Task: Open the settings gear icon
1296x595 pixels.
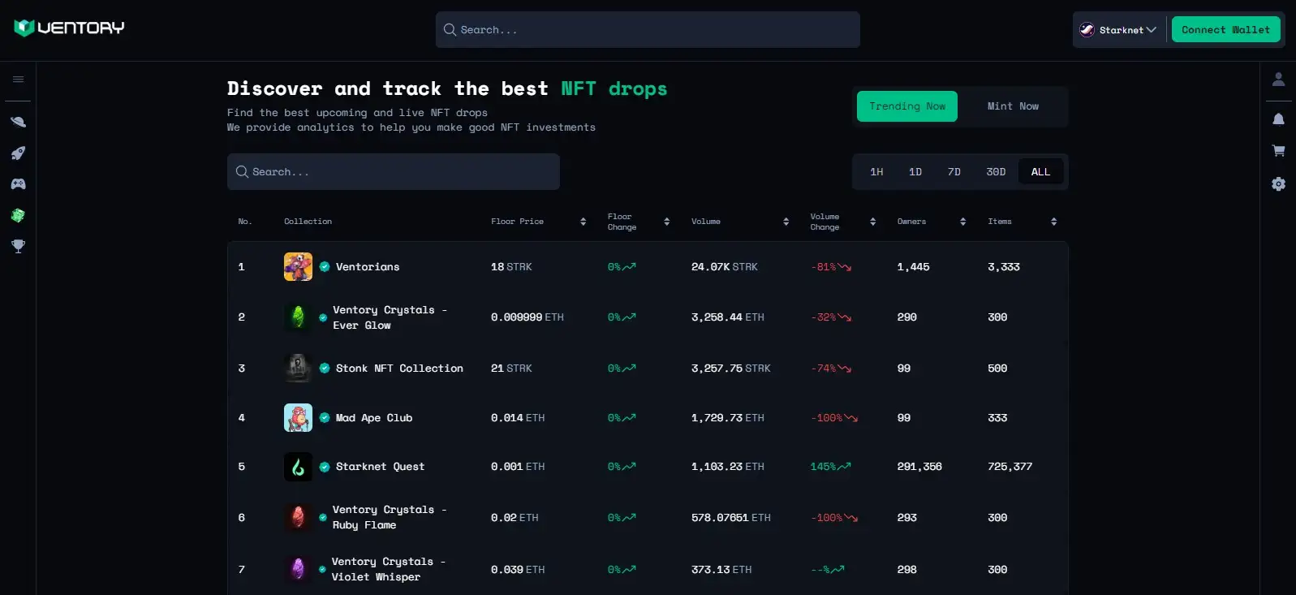Action: point(1278,184)
